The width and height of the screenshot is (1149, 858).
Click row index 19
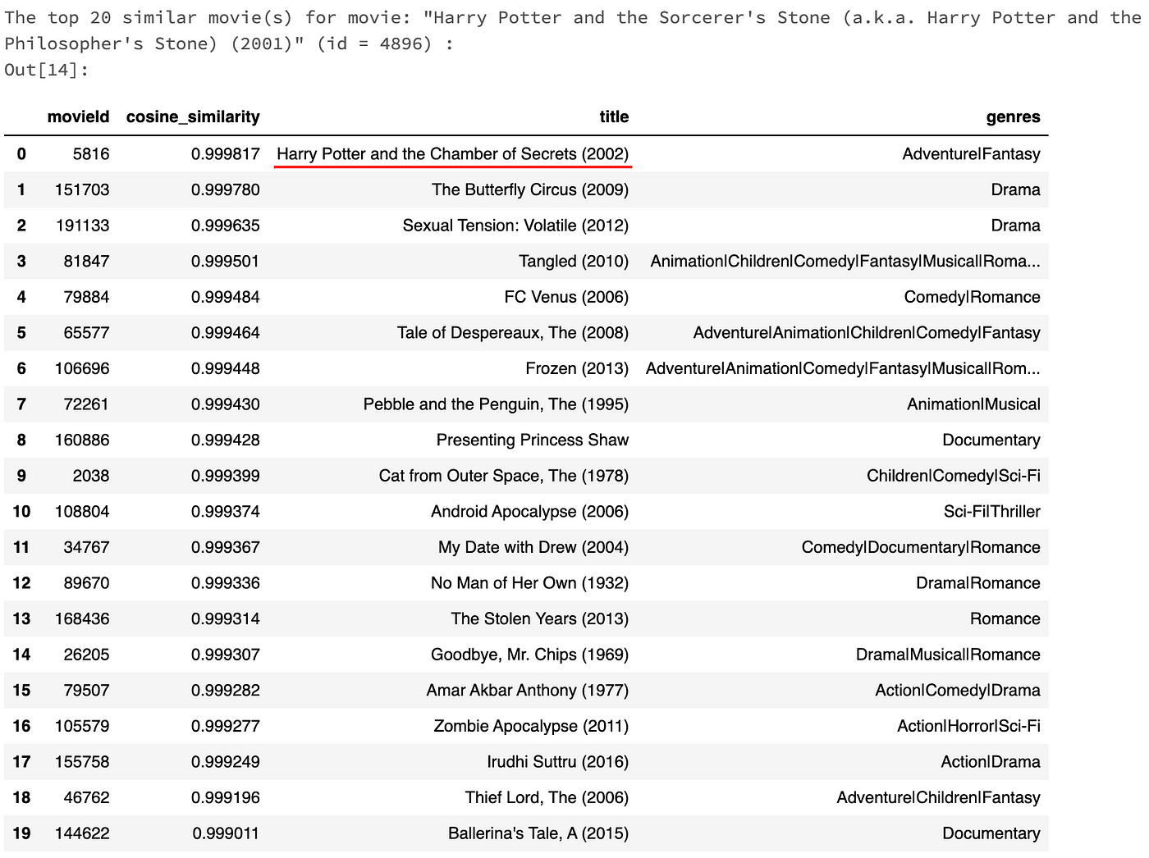click(x=21, y=833)
